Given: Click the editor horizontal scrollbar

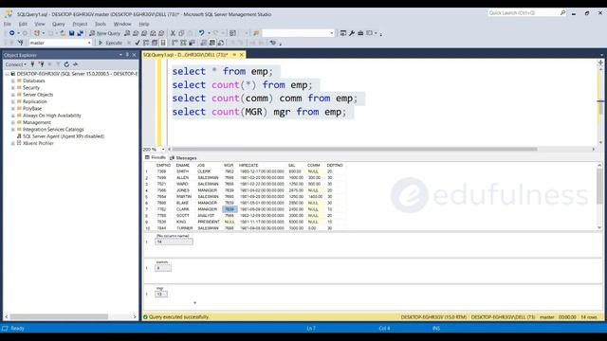Looking at the screenshot, I should point(355,150).
